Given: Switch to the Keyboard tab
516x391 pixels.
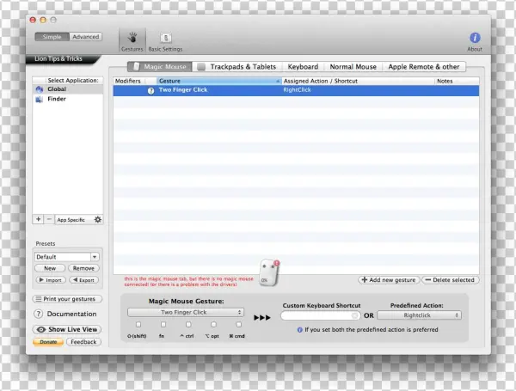Looking at the screenshot, I should [x=303, y=66].
